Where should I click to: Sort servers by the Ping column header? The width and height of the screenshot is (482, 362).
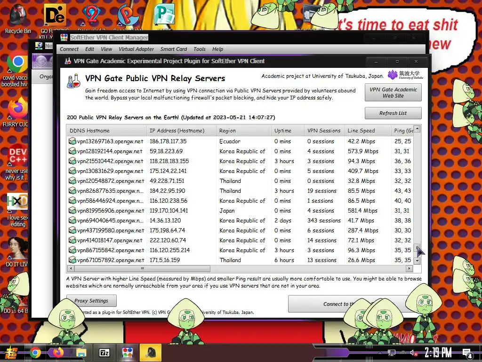[x=402, y=131]
